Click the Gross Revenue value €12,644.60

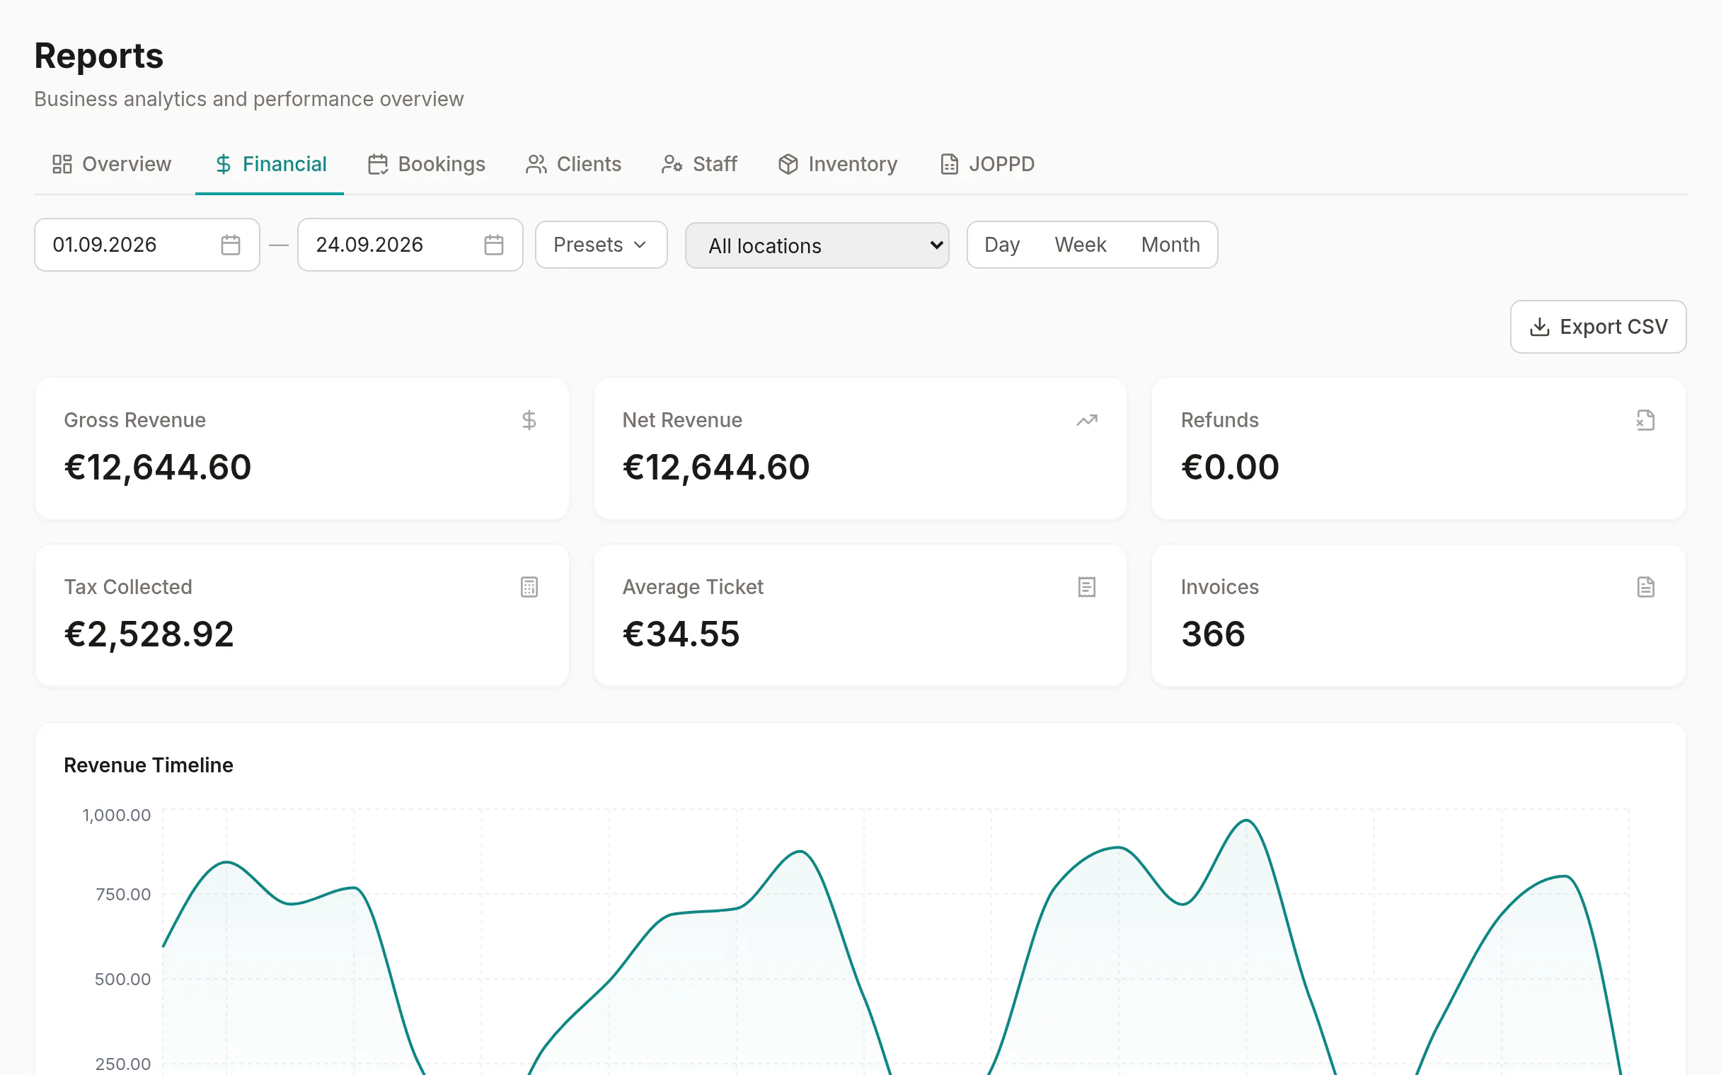[x=158, y=467]
